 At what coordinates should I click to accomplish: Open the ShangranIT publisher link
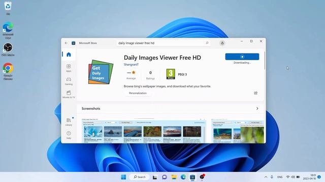coord(131,64)
